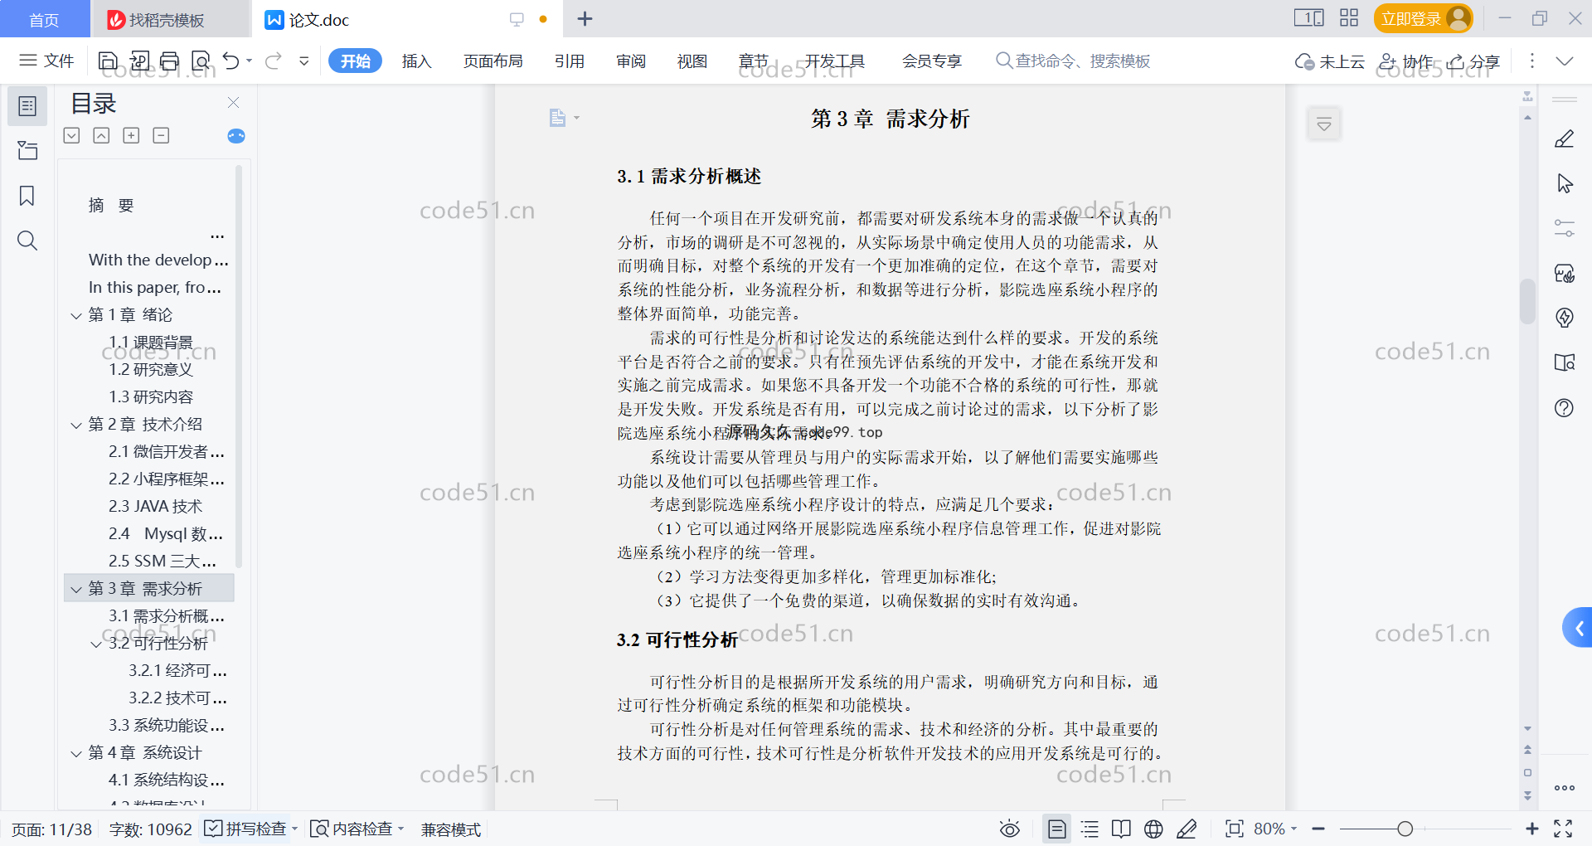This screenshot has height=846, width=1592.
Task: Click the zoom in plus button
Action: (1531, 829)
